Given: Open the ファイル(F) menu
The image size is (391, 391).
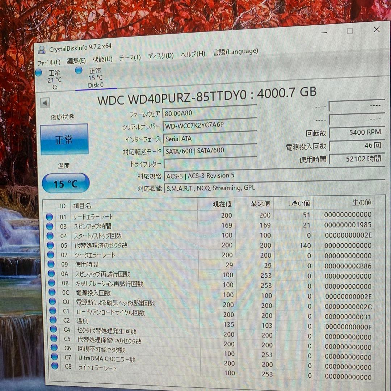Looking at the screenshot, I should 49,62.
